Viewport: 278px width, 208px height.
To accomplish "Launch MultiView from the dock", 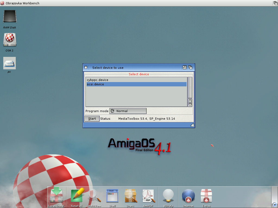I will pyautogui.click(x=94, y=195).
